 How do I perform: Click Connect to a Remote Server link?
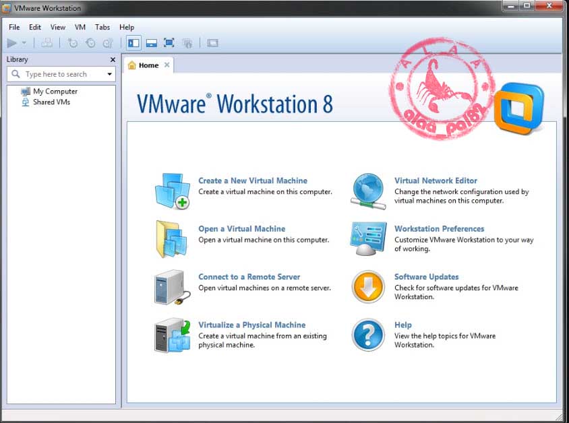click(249, 277)
